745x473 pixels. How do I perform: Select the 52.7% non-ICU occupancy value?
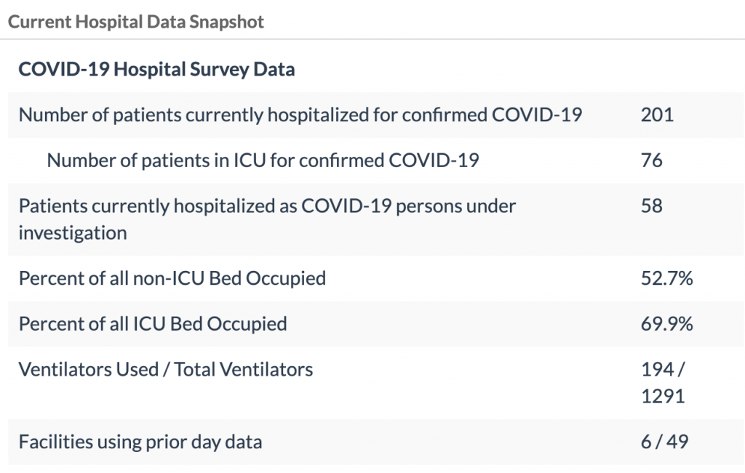[x=666, y=278]
